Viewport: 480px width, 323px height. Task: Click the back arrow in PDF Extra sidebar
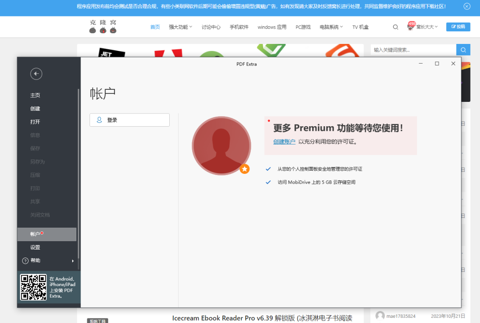pos(36,73)
